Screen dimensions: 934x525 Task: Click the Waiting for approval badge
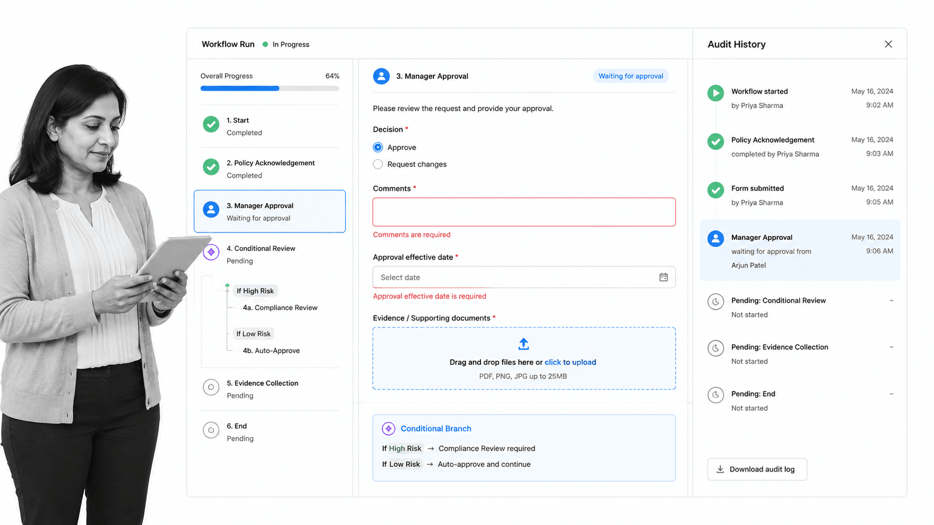tap(631, 76)
